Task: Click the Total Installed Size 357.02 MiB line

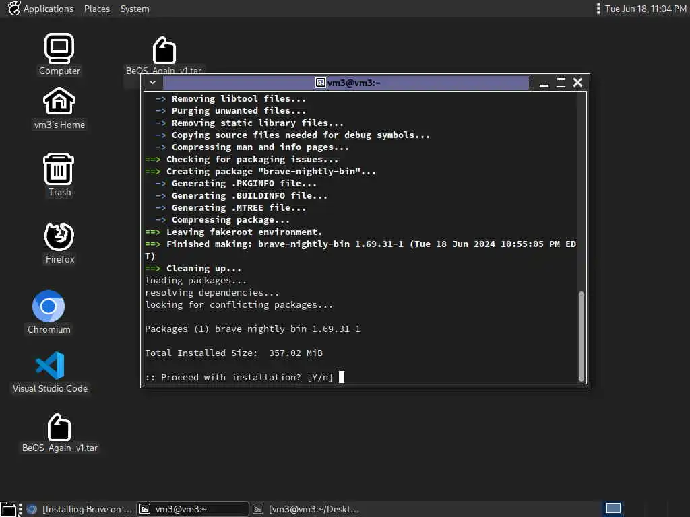Action: tap(234, 353)
